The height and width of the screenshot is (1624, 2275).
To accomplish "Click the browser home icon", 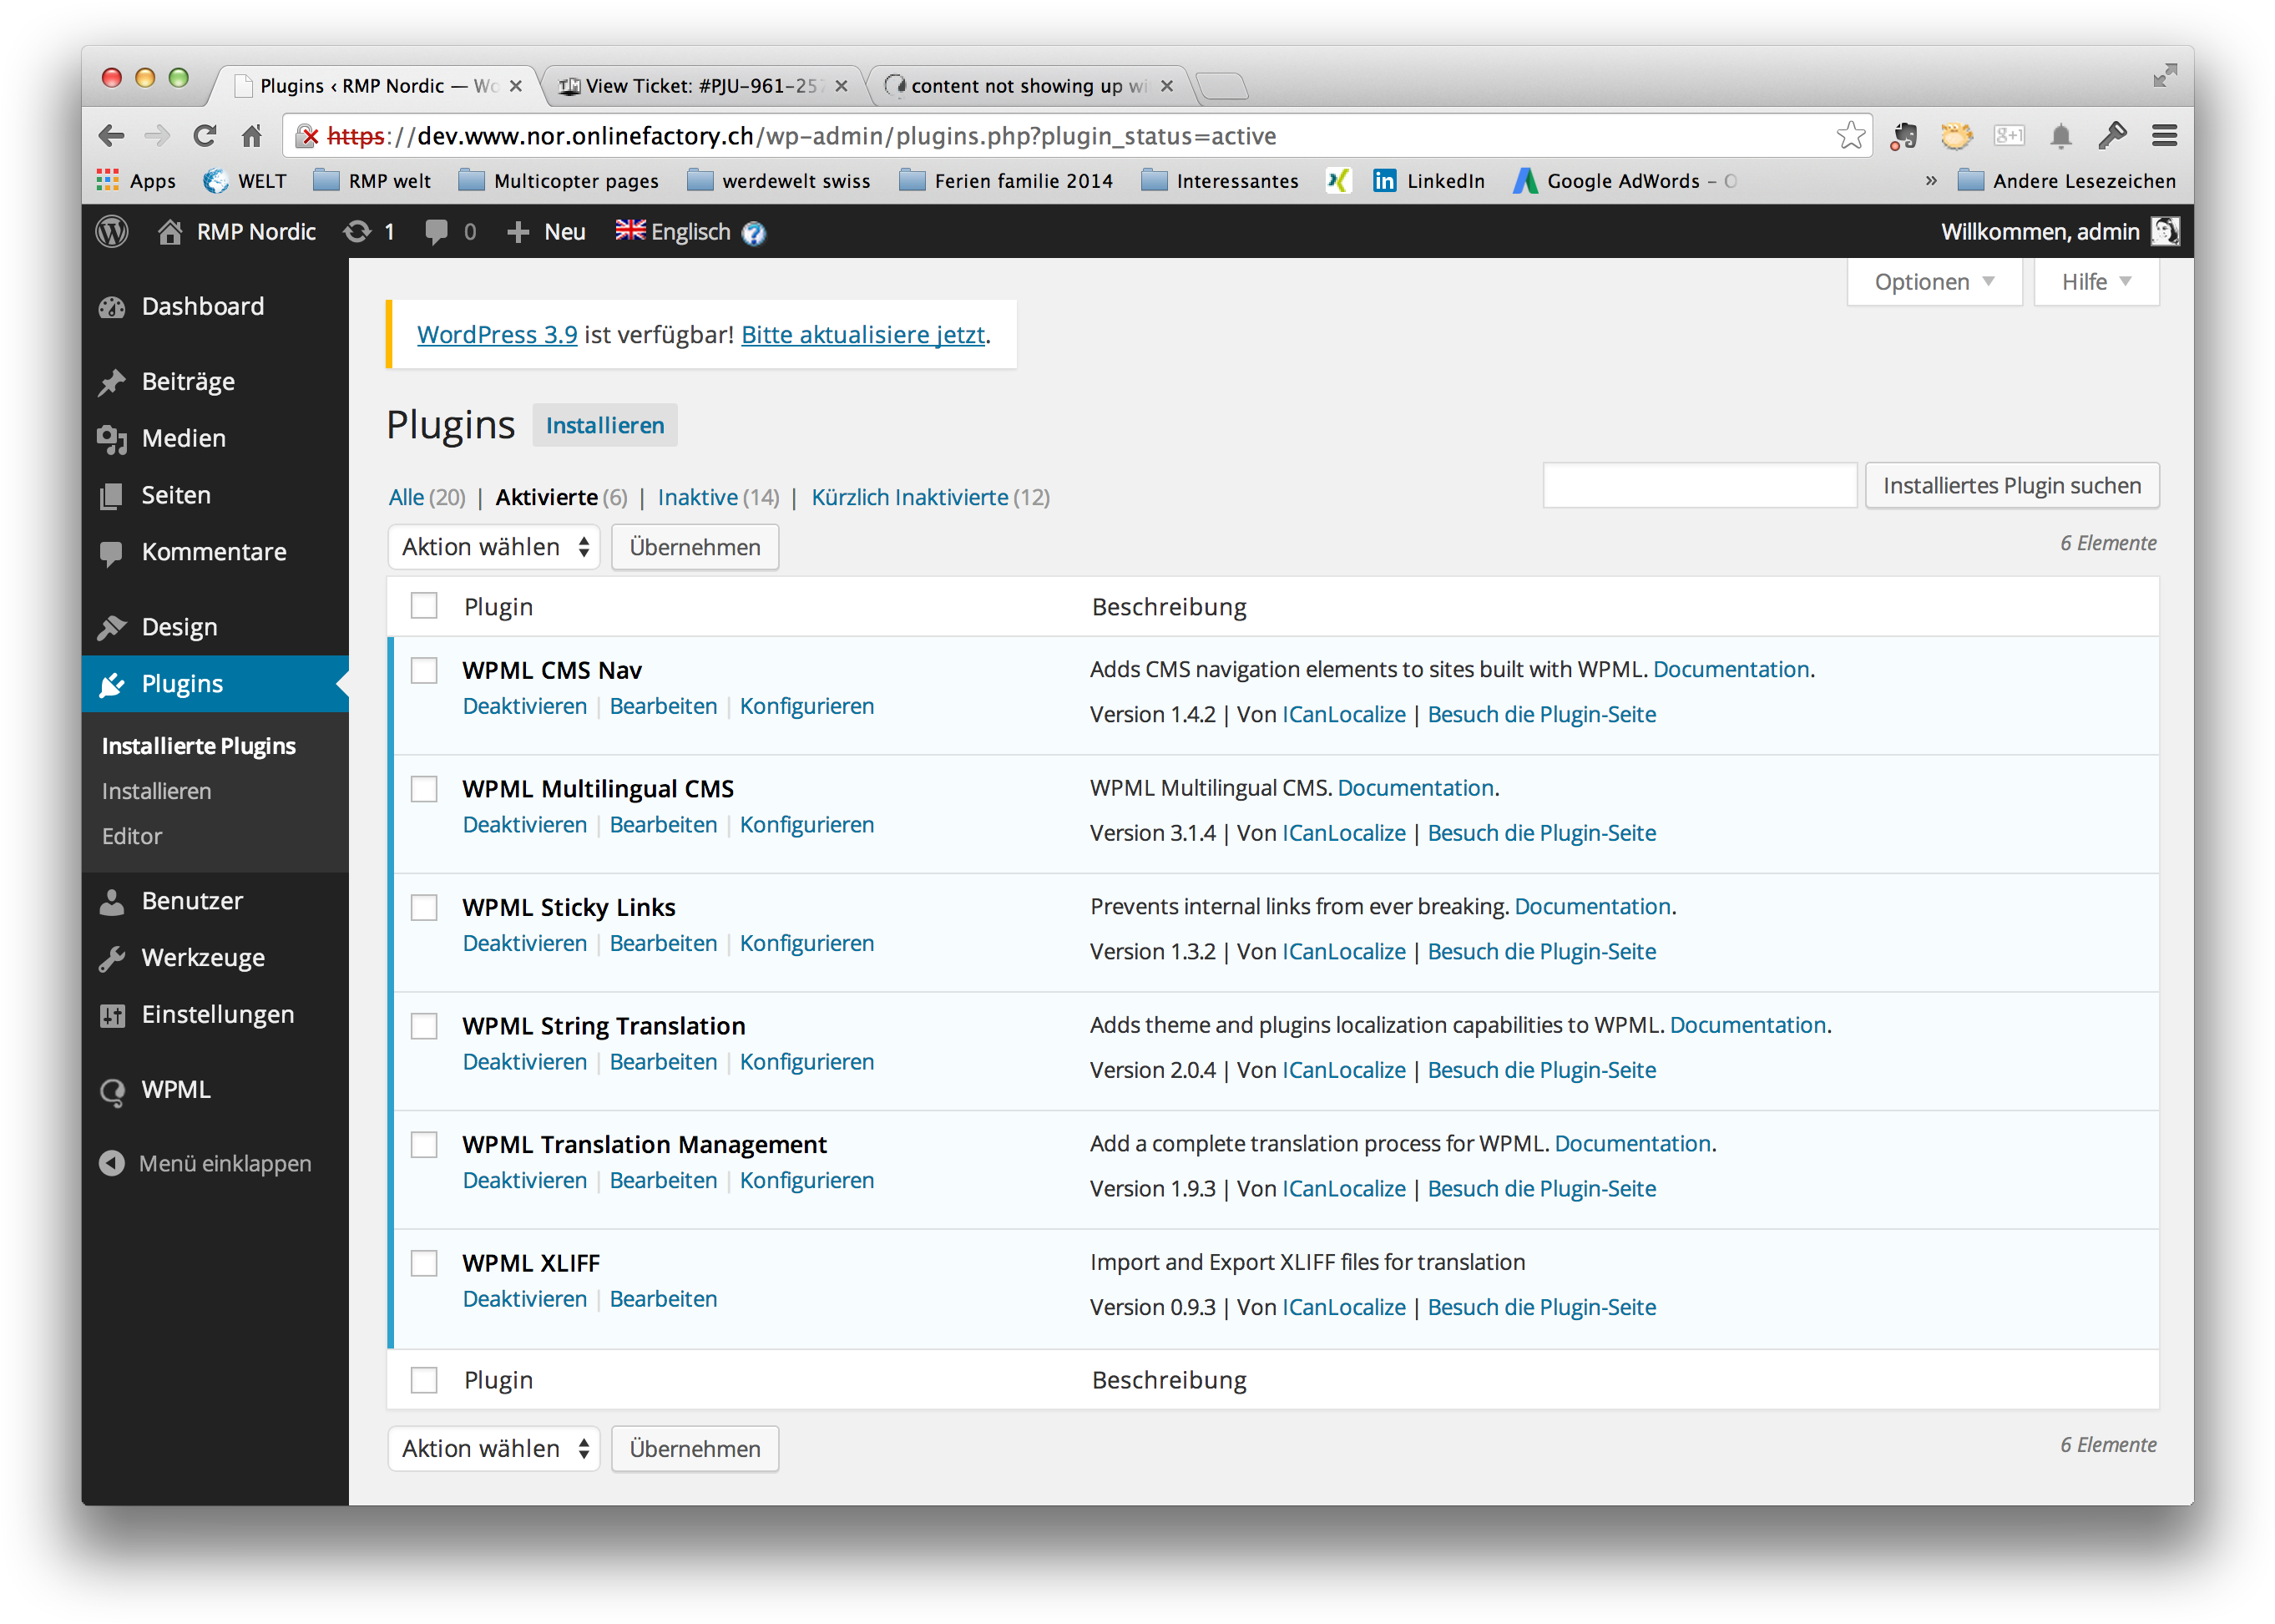I will click(x=252, y=136).
